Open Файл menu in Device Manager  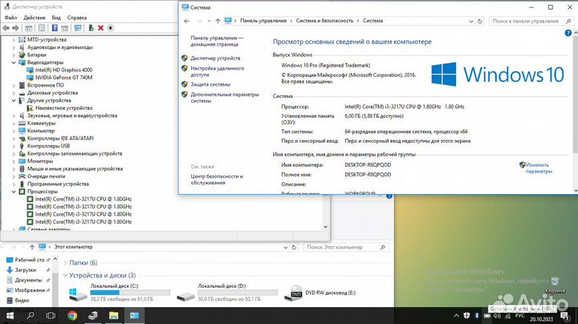tap(10, 18)
